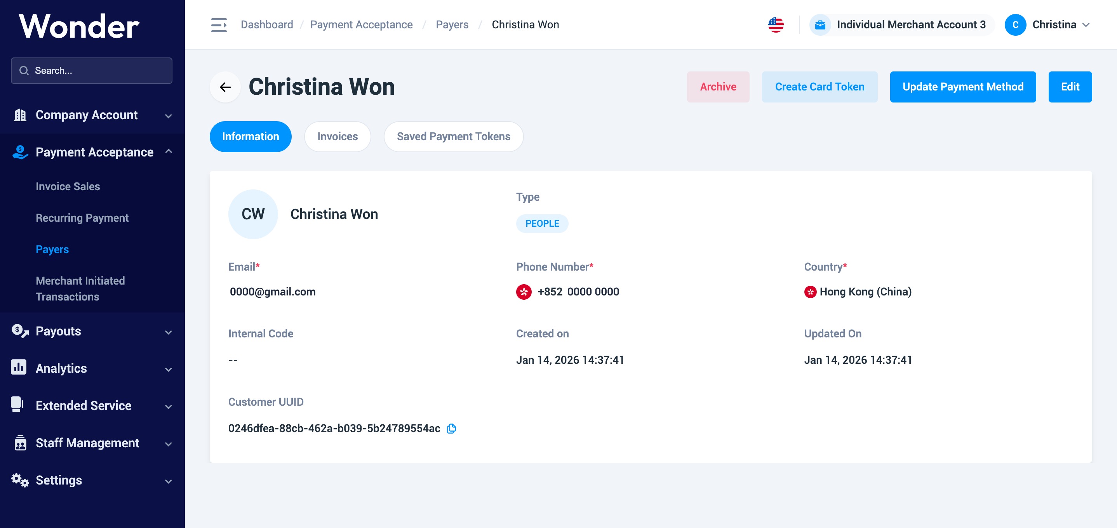
Task: Click the back arrow beside Christina Won
Action: [x=225, y=87]
